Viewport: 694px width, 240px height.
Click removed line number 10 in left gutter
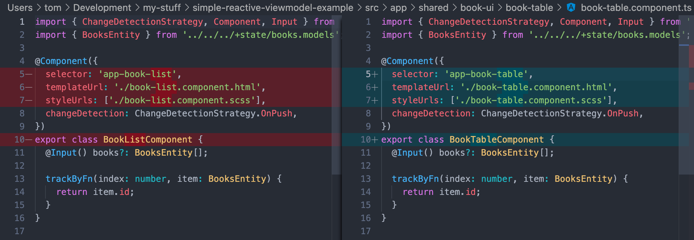[19, 140]
